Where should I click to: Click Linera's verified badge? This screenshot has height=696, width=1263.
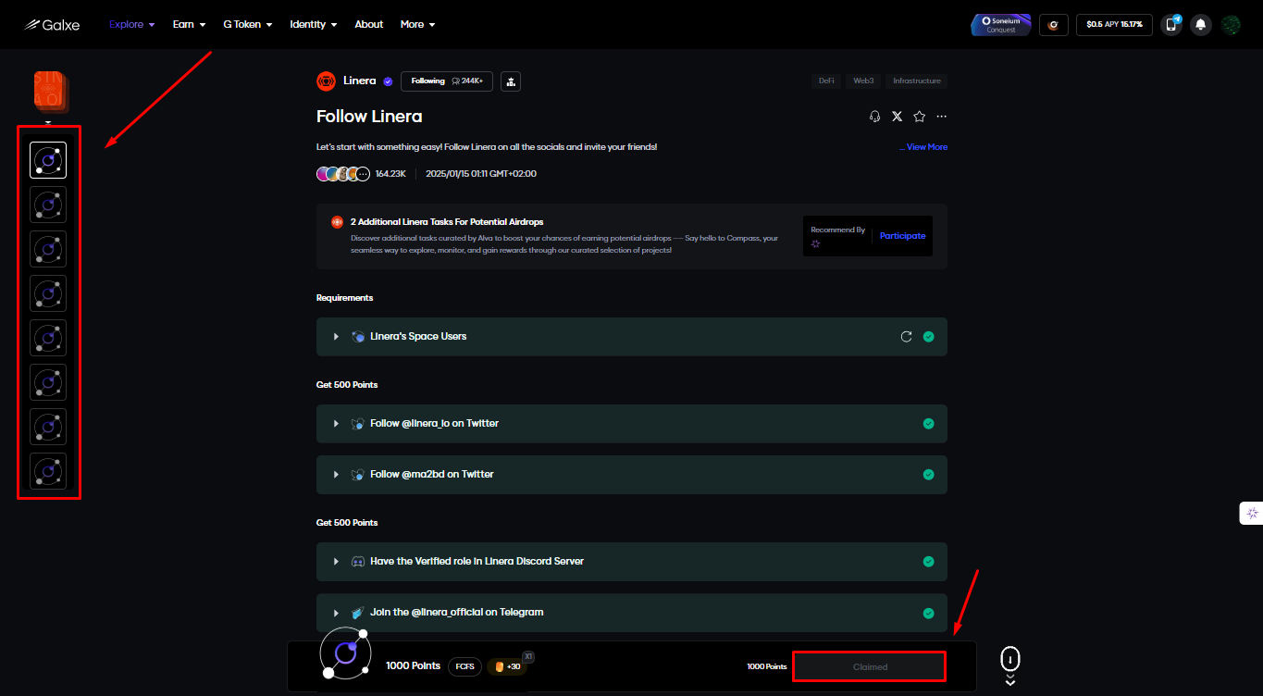(388, 81)
